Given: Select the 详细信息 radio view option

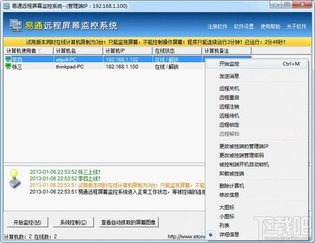Looking at the screenshot, I should pyautogui.click(x=229, y=234).
